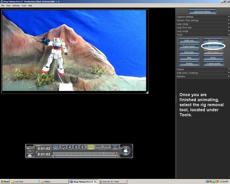Click the greyed-out DOF Control button
The height and width of the screenshot is (184, 230).
pyautogui.click(x=213, y=52)
